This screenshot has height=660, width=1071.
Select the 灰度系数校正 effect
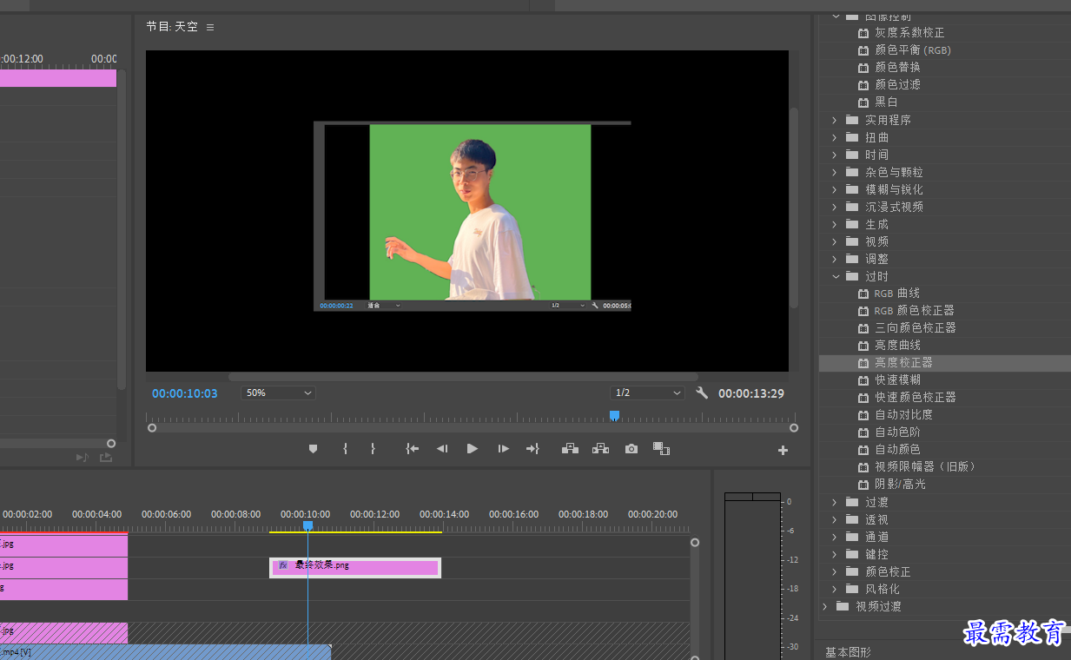click(x=909, y=32)
